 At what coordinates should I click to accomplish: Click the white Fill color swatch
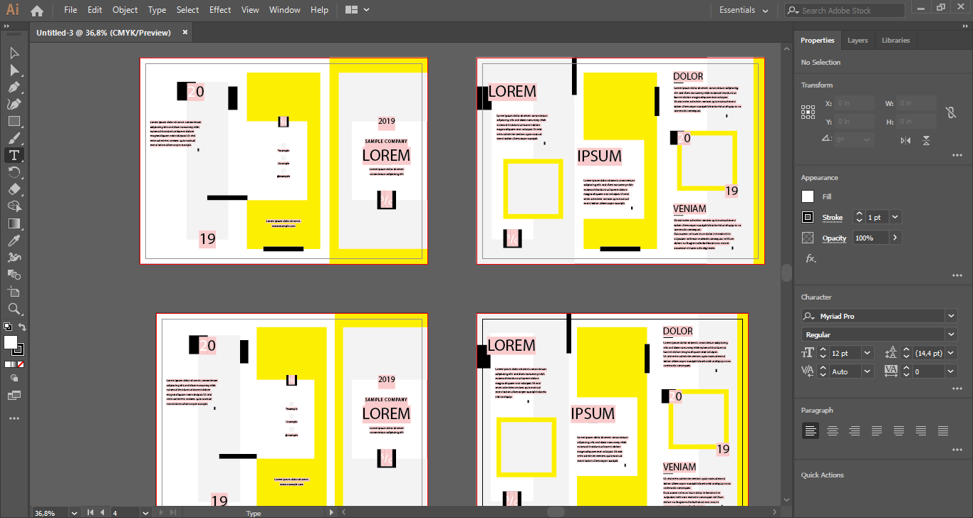coord(808,196)
